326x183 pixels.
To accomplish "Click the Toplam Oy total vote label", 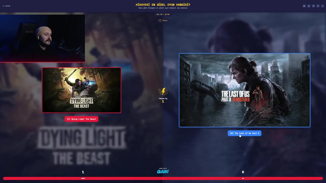I will pos(163,98).
